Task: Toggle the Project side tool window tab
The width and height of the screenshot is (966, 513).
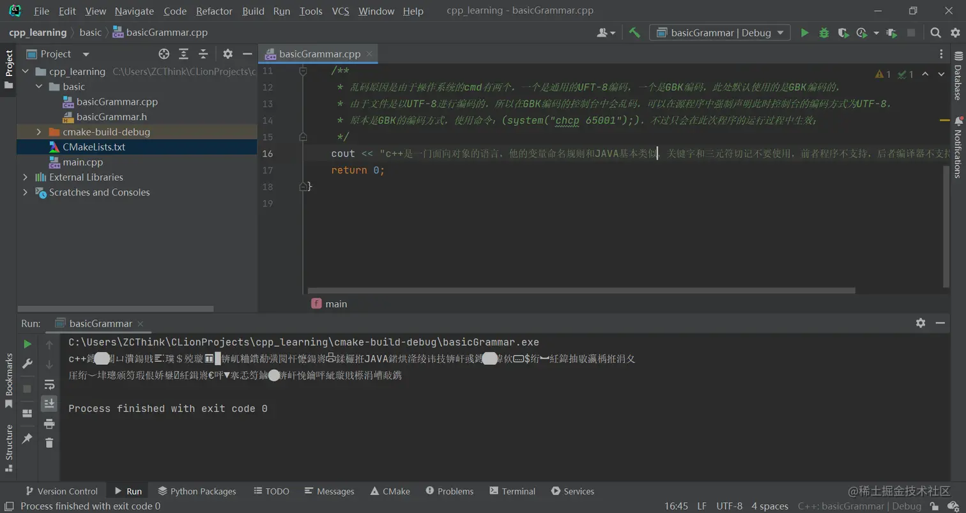Action: (9, 69)
